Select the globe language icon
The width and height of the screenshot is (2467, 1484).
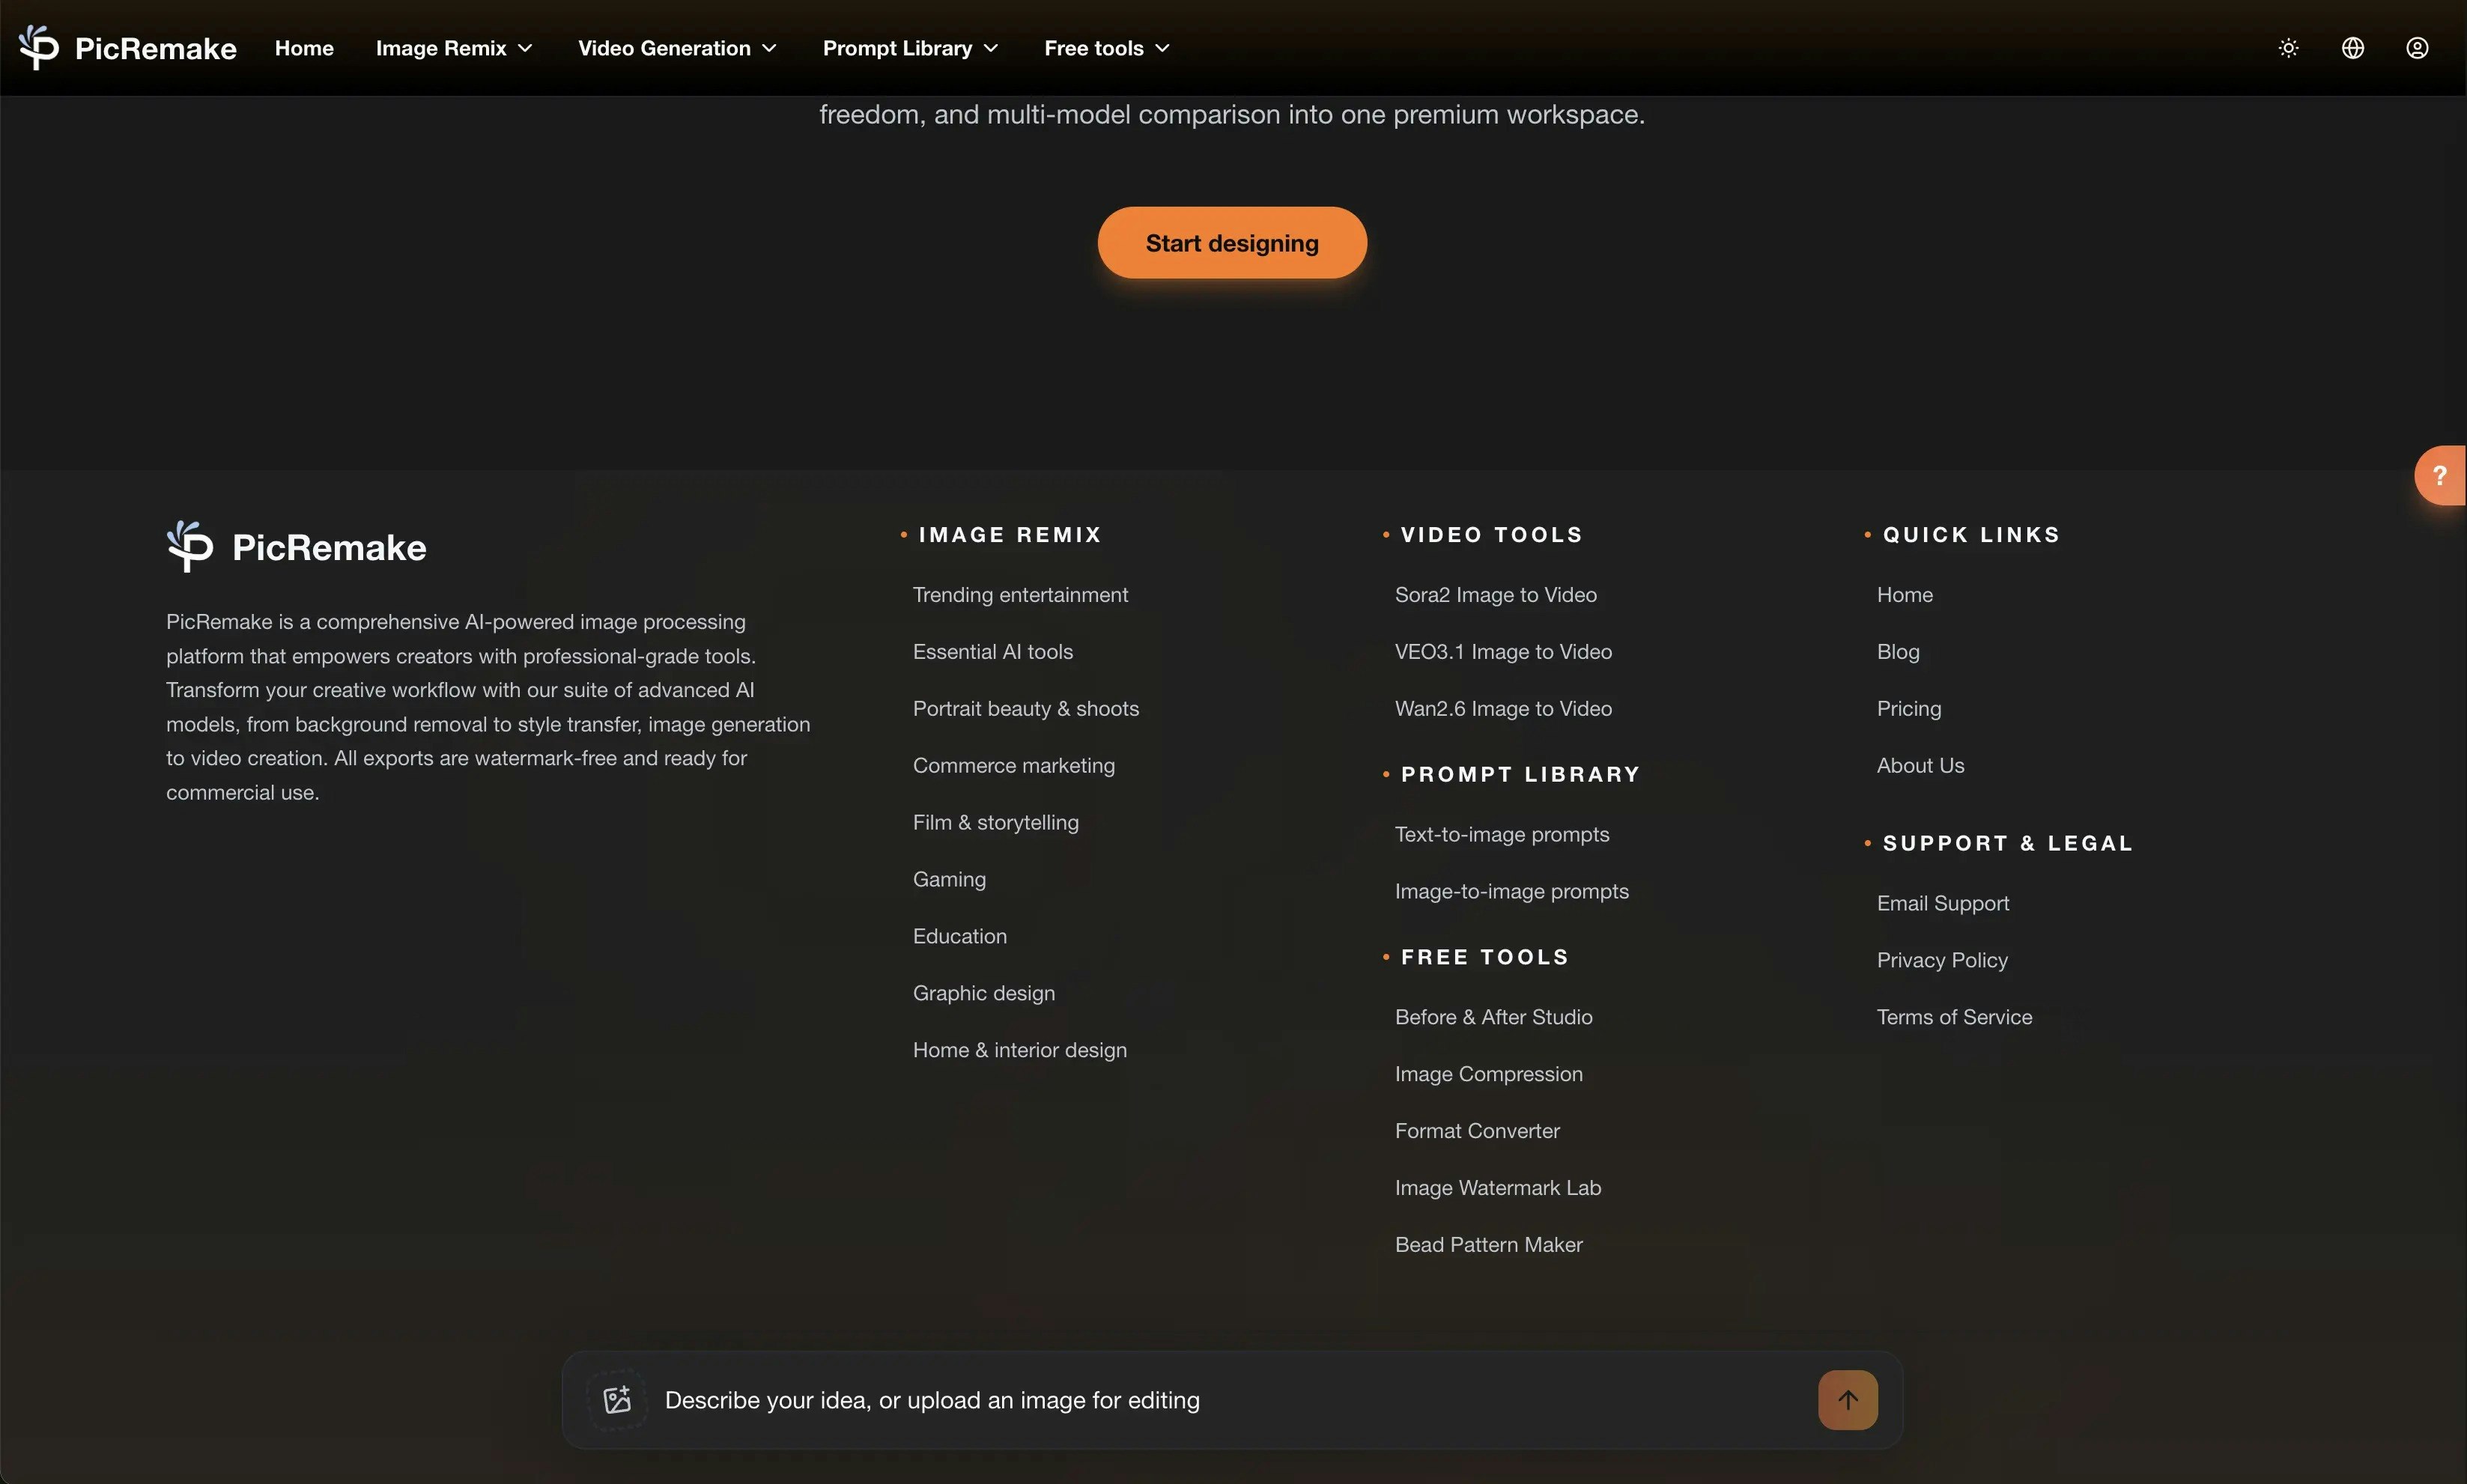[x=2352, y=47]
